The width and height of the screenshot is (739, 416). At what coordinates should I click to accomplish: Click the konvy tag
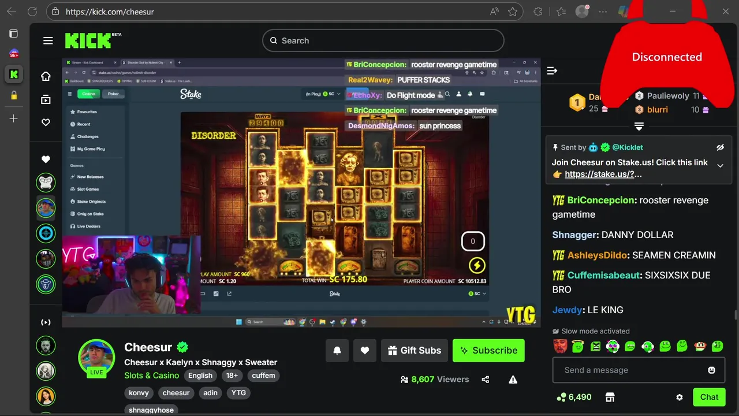point(139,393)
